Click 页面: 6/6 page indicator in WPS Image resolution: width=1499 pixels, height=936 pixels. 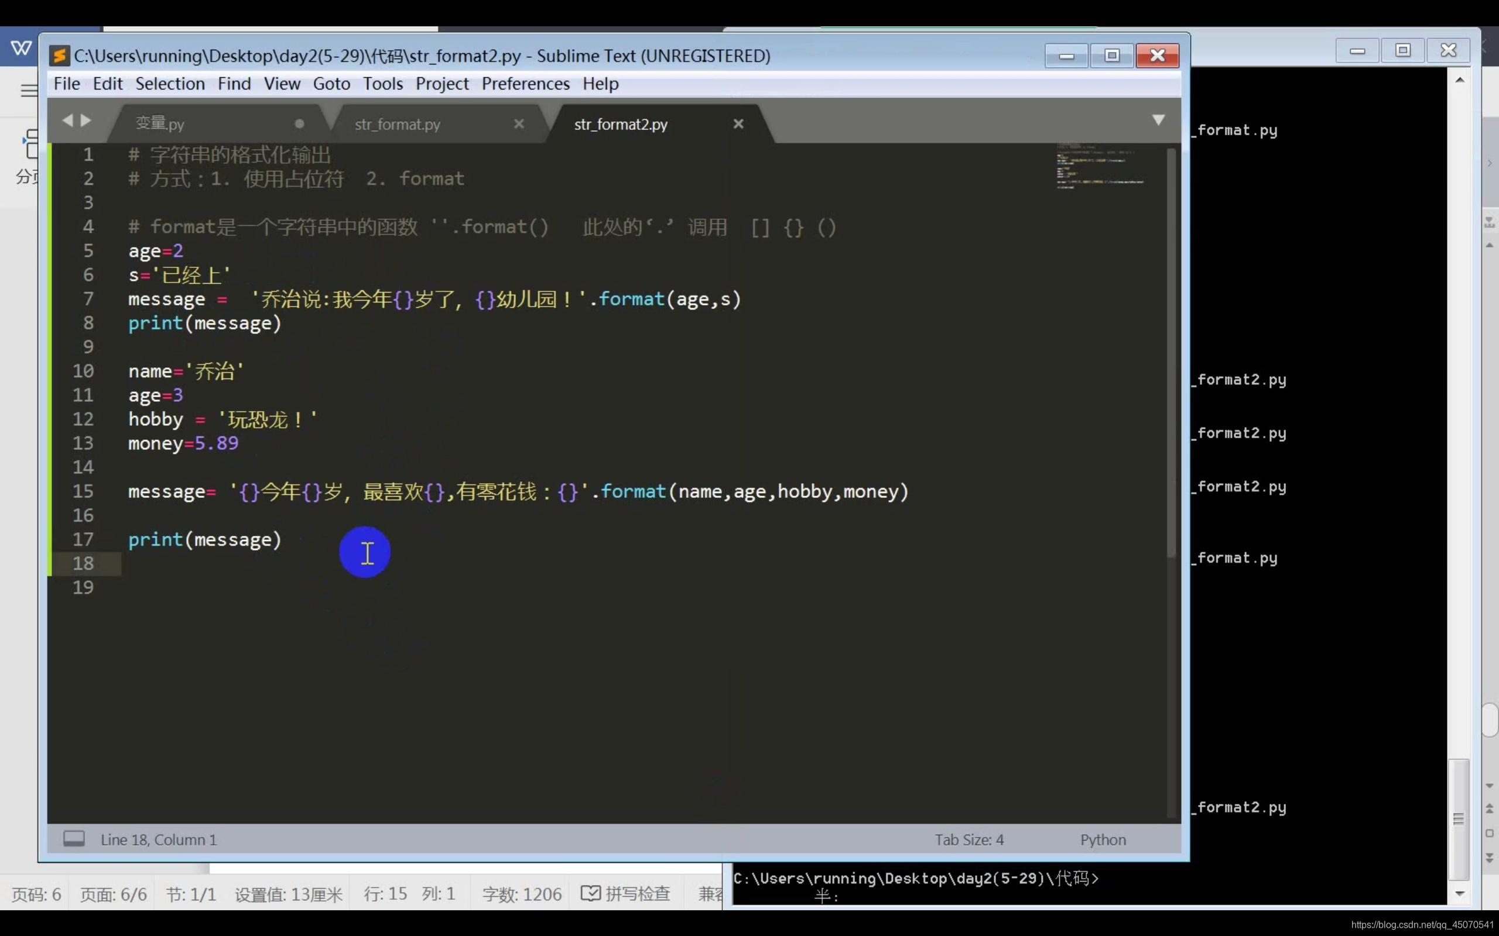click(114, 894)
